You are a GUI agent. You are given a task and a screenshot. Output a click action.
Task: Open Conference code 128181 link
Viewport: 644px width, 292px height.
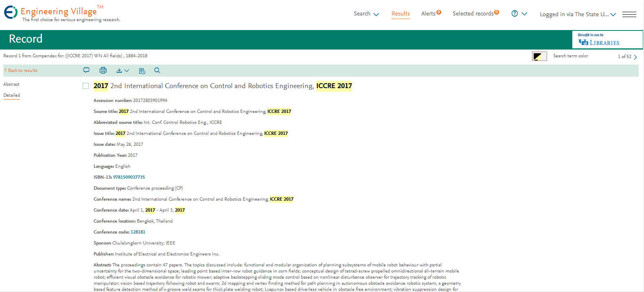pos(138,232)
